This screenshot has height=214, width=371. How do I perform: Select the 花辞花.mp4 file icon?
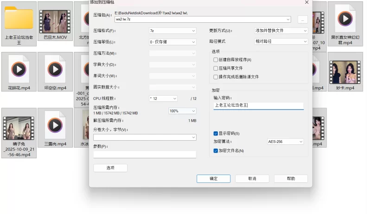pos(19,69)
